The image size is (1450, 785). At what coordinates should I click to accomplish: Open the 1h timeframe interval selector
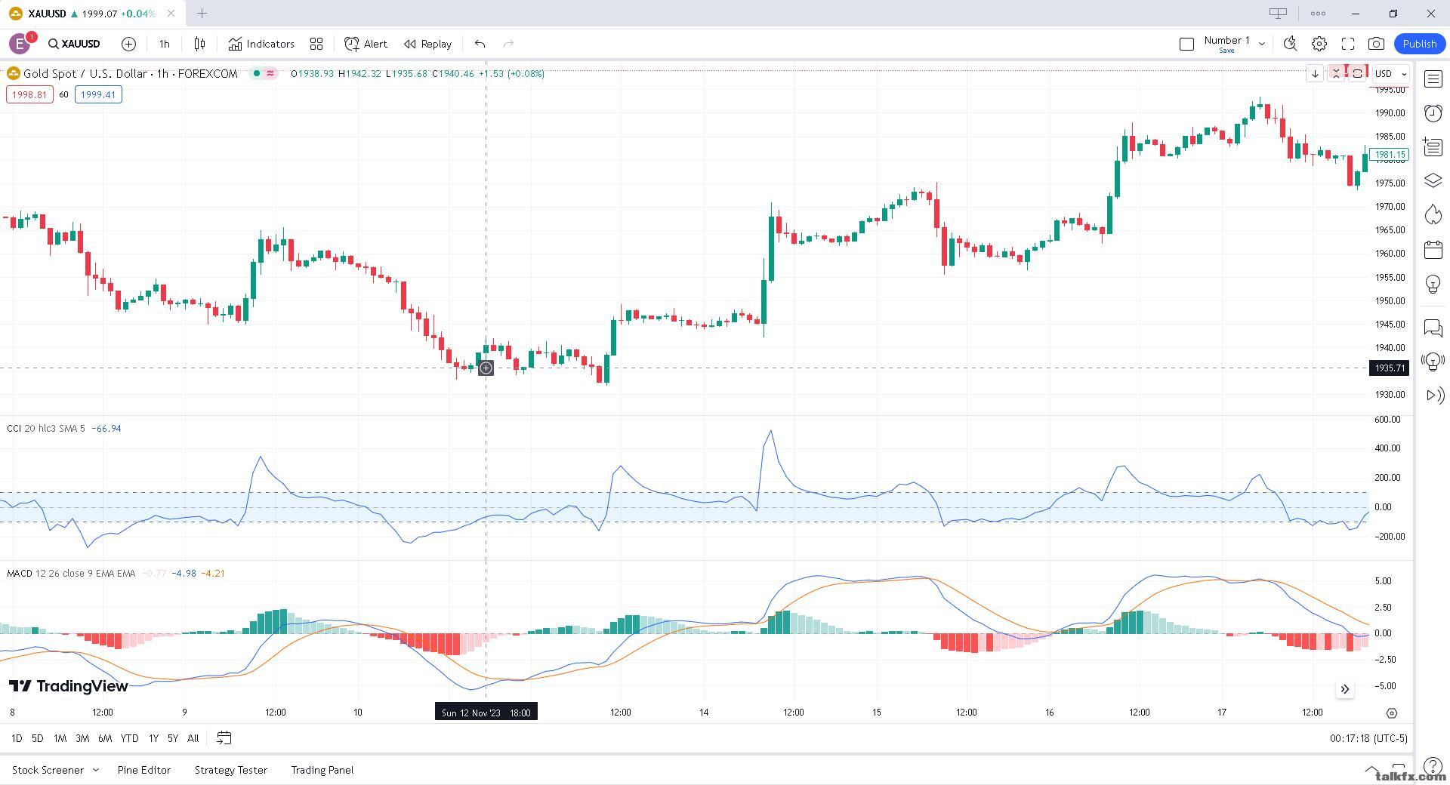click(164, 44)
